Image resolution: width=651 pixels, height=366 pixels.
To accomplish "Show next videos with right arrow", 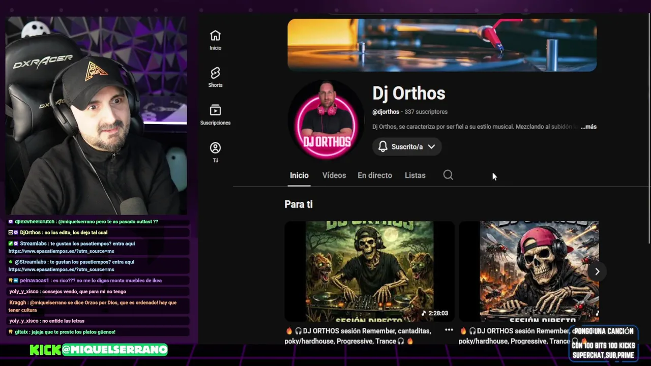I will (597, 271).
